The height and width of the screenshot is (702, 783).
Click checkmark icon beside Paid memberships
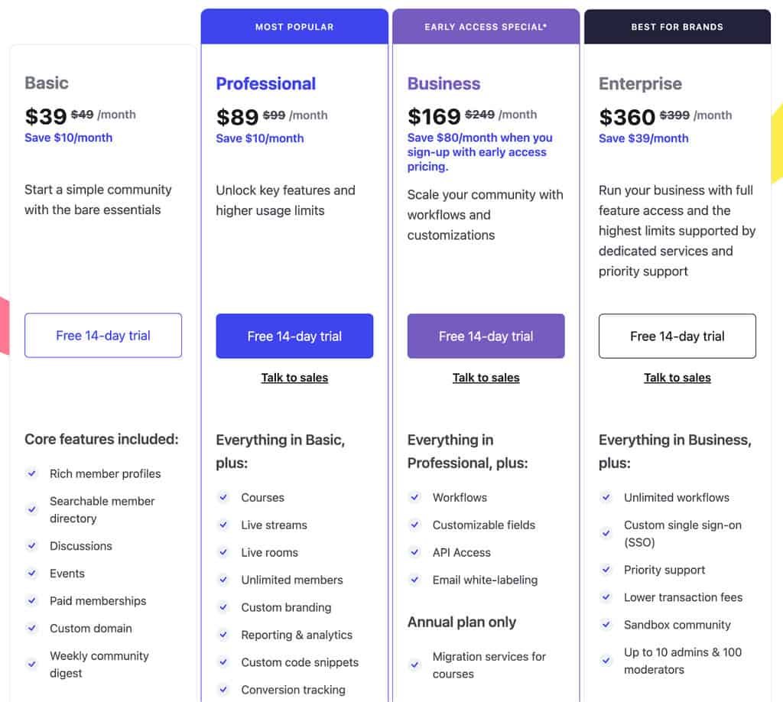coord(32,600)
